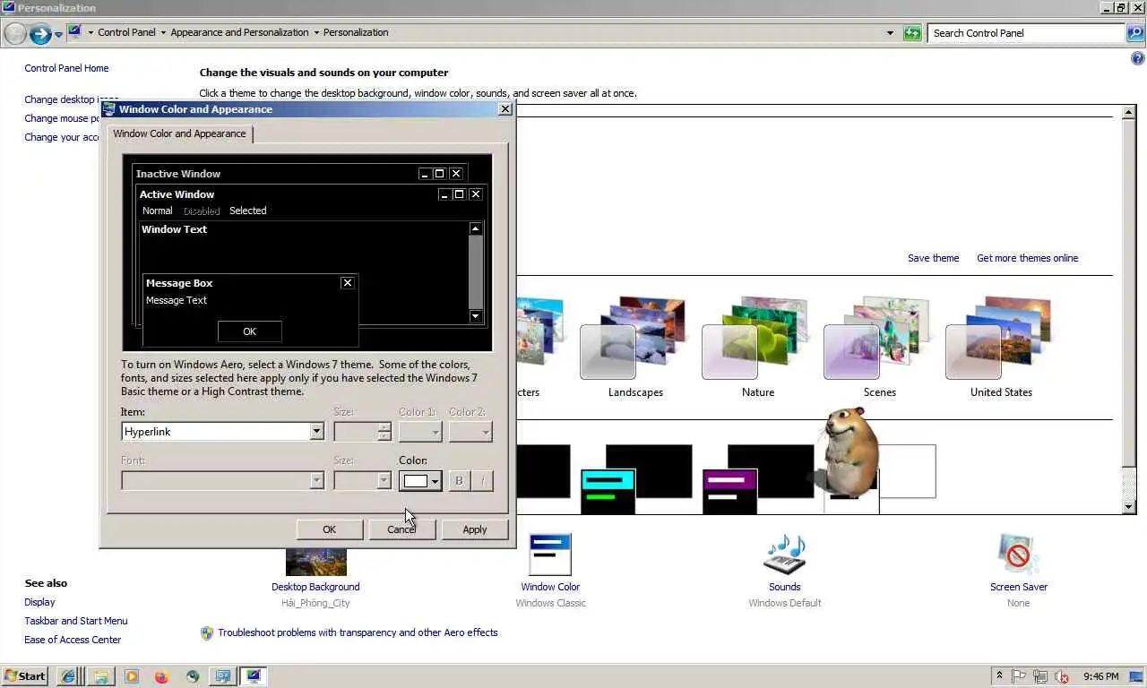Select the Scenes theme
The height and width of the screenshot is (688, 1147).
pyautogui.click(x=879, y=347)
